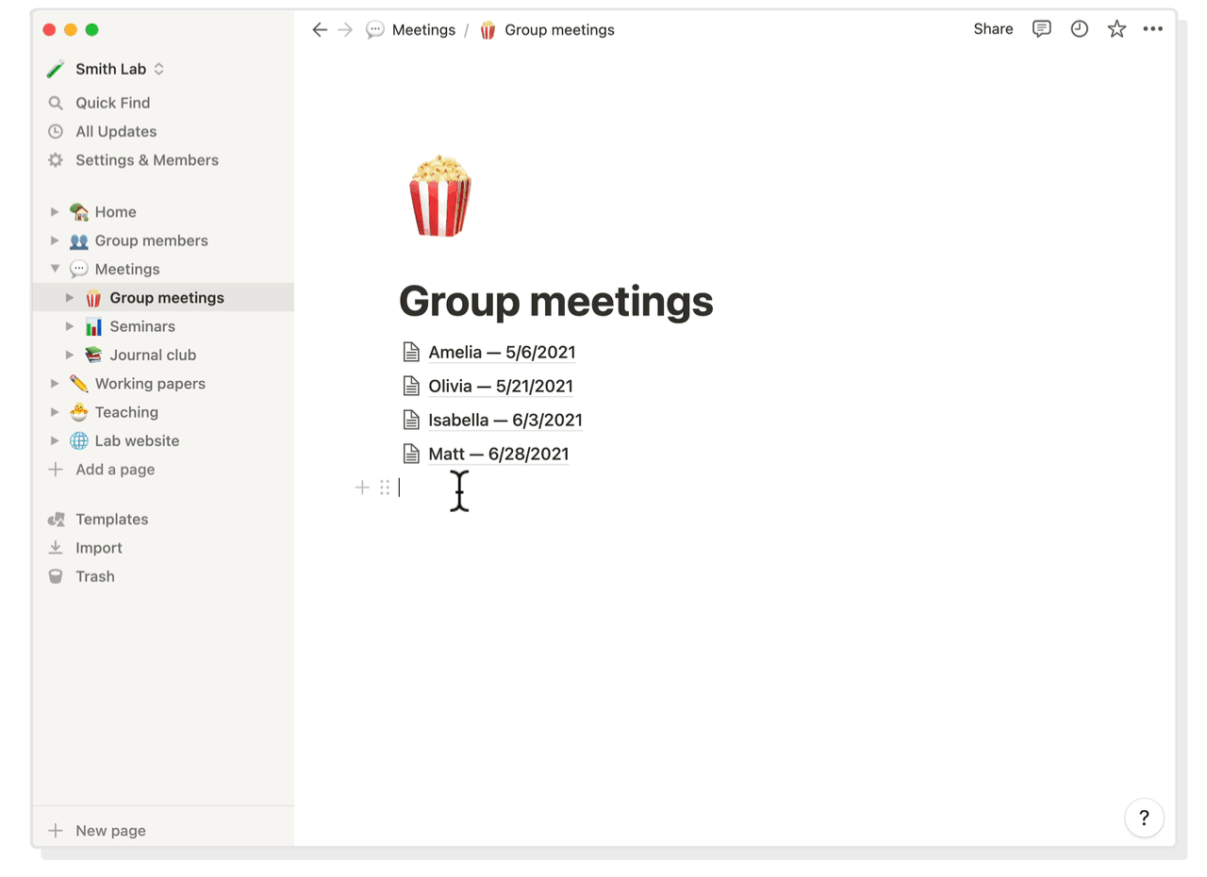Open the comments speech bubble icon
The image size is (1207, 877).
[1041, 29]
